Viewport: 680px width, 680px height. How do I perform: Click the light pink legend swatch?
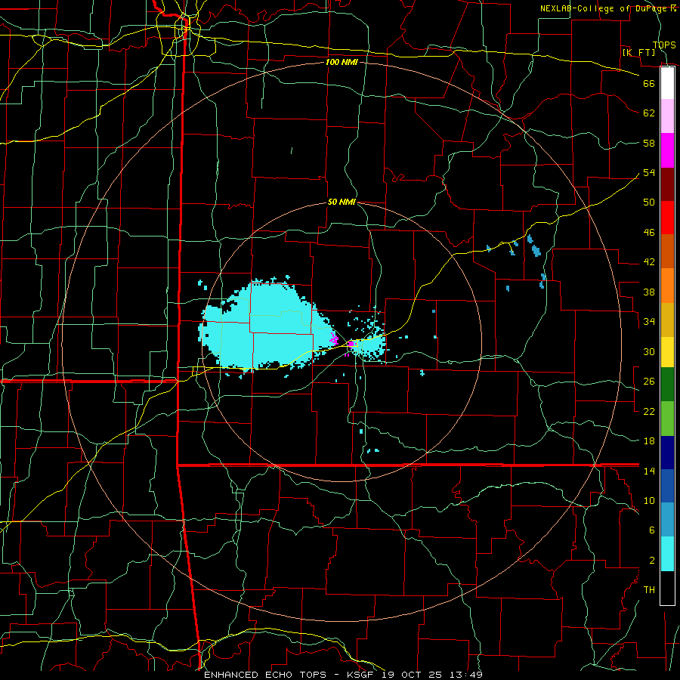pyautogui.click(x=667, y=116)
